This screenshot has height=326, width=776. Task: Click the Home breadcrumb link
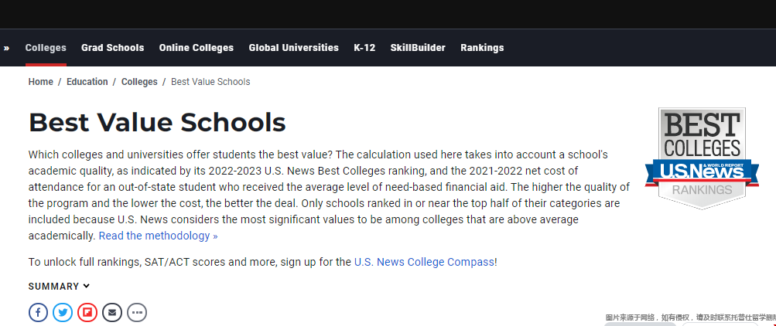[41, 82]
